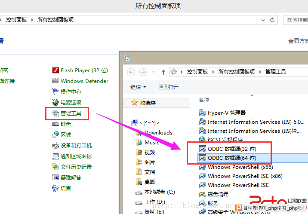The height and width of the screenshot is (214, 308).
Task: Click the IIS 6.0 manager shortcut icon
Action: [x=202, y=122]
